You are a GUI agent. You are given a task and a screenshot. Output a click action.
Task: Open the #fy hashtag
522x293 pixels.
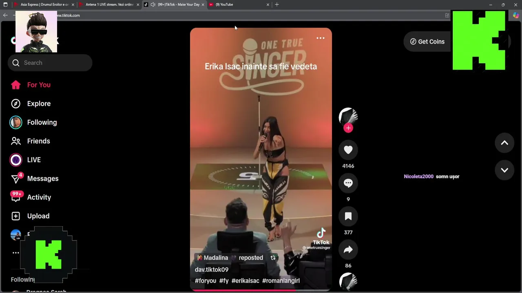(224, 281)
